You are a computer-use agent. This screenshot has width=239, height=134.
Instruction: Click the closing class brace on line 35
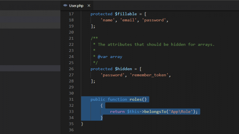(x=82, y=124)
